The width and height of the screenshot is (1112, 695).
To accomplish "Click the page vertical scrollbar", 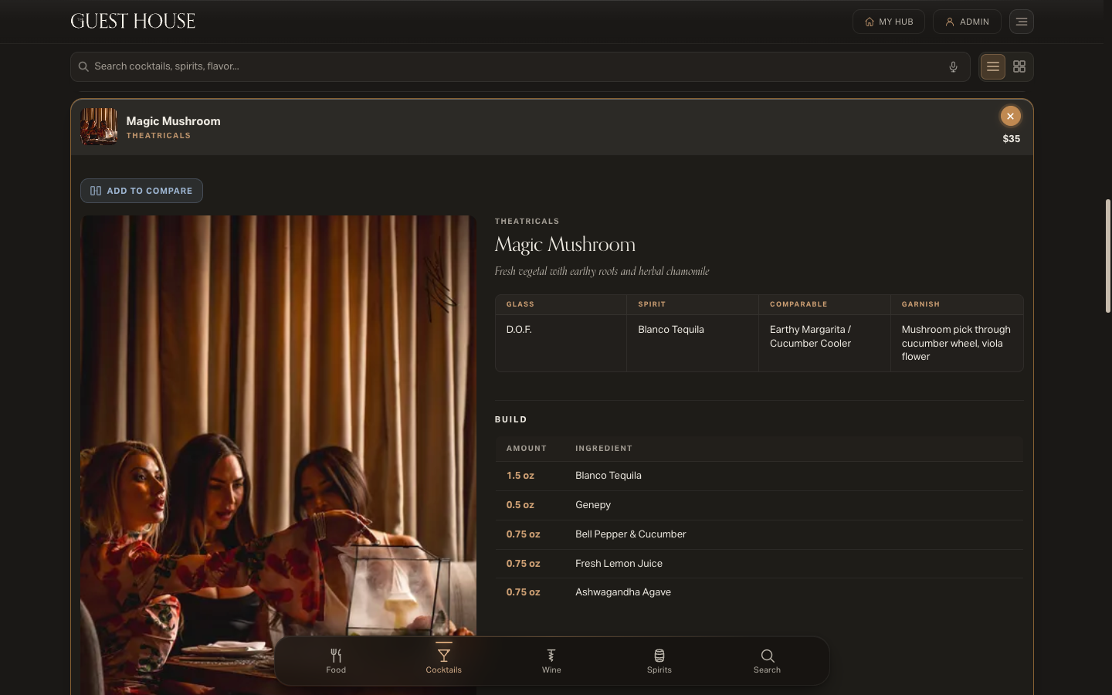I will [x=1108, y=256].
